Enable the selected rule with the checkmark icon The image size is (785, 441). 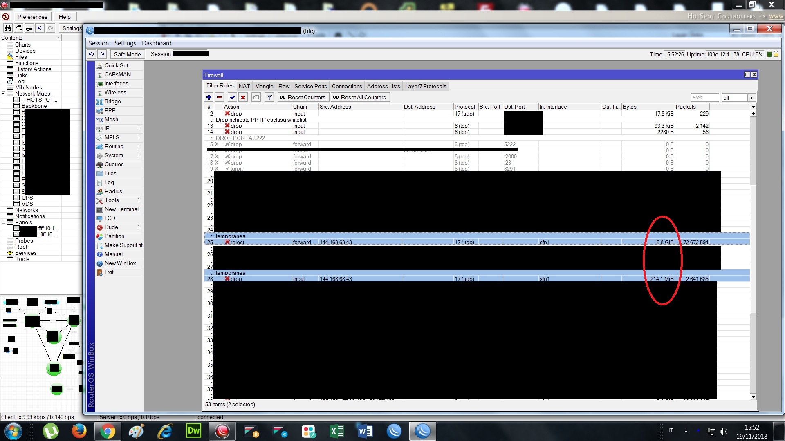click(x=232, y=97)
